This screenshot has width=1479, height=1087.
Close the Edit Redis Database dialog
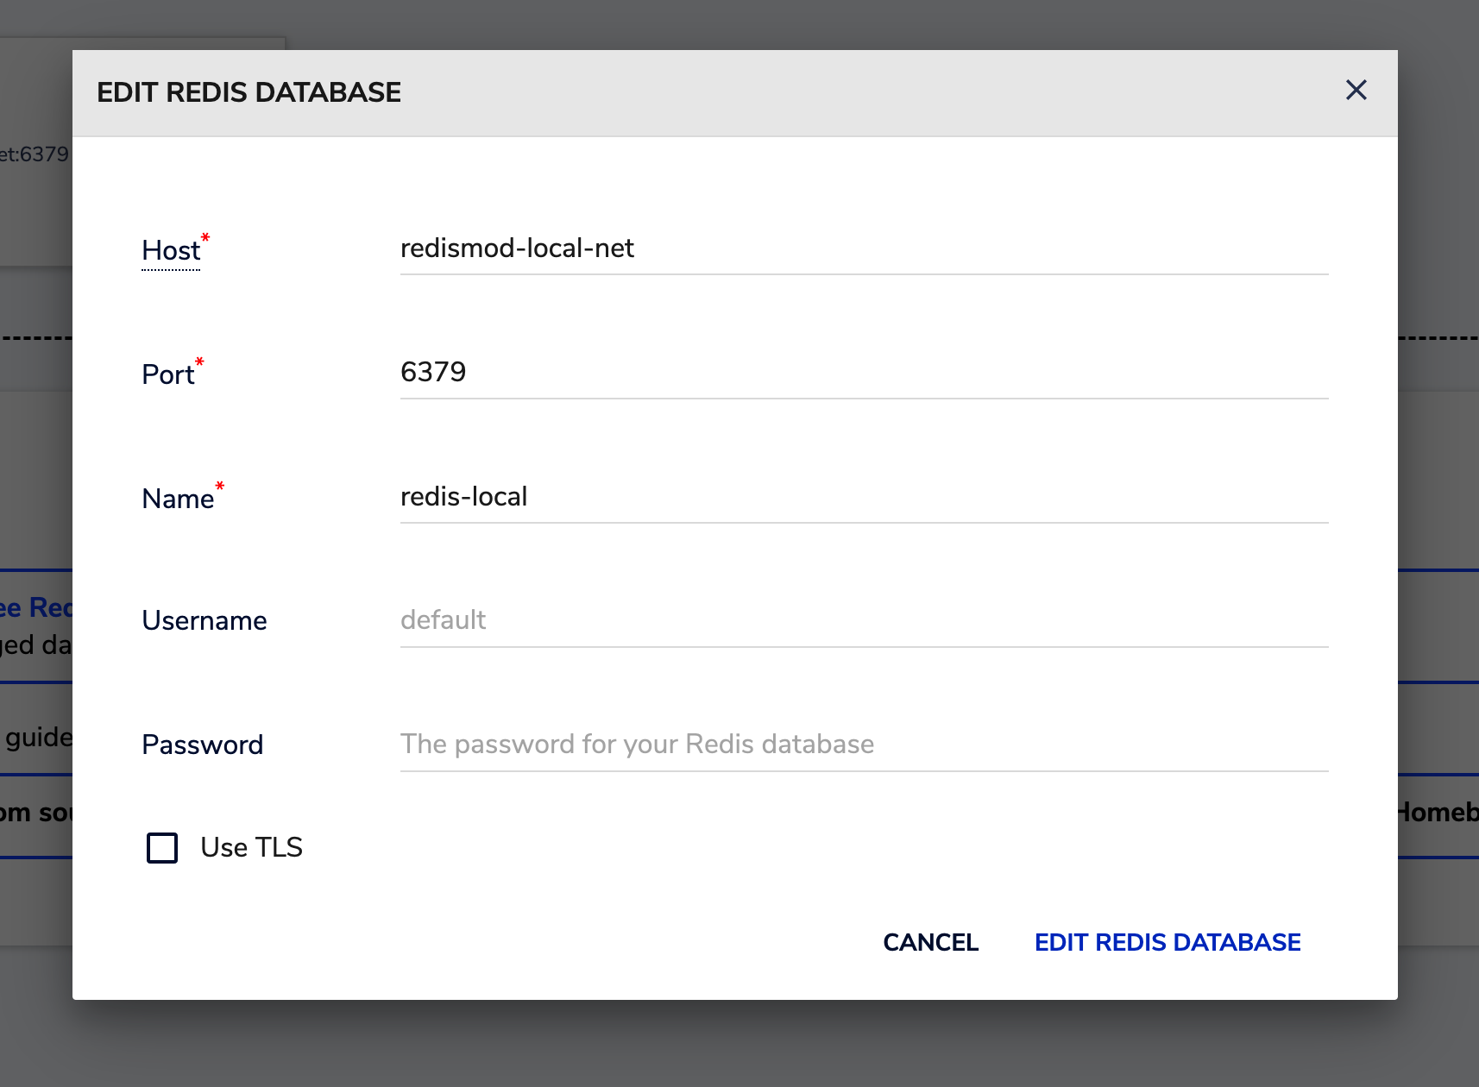point(1356,90)
